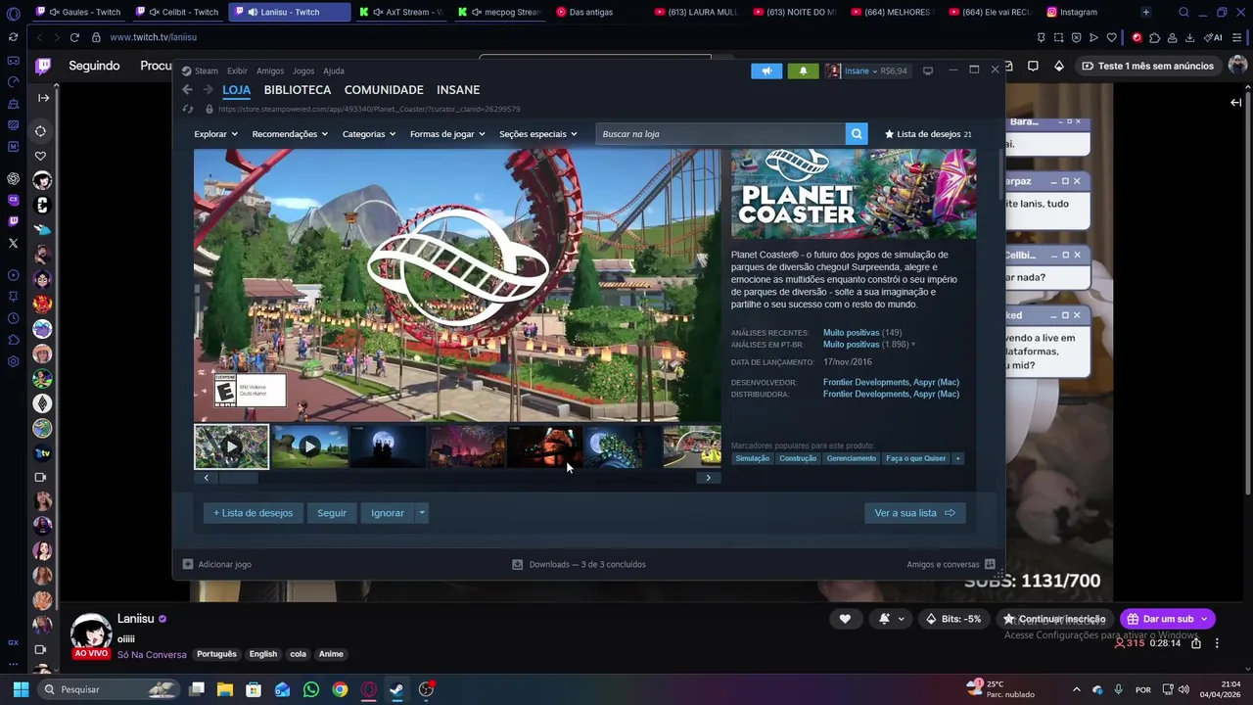Click the Windows Start button
This screenshot has height=705, width=1253.
point(21,689)
